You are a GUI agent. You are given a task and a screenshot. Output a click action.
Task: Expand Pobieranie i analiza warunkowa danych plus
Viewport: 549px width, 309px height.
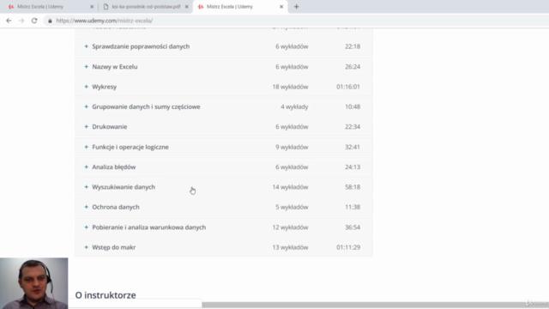[x=86, y=227]
